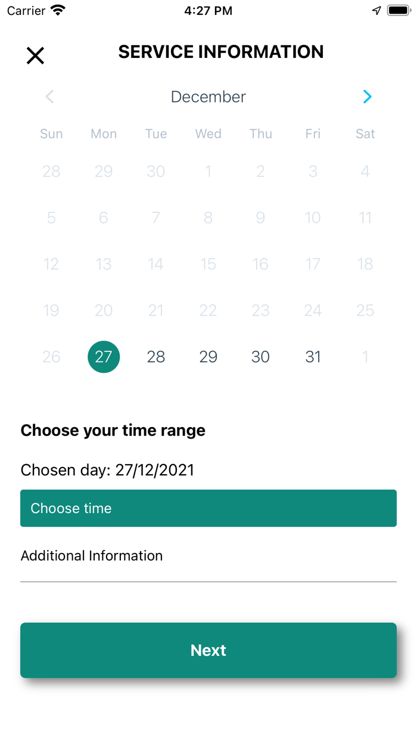Pick December 28 as the day
The height and width of the screenshot is (742, 417).
tap(156, 357)
